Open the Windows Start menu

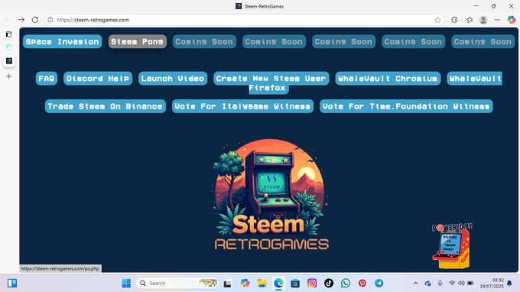coord(126,284)
